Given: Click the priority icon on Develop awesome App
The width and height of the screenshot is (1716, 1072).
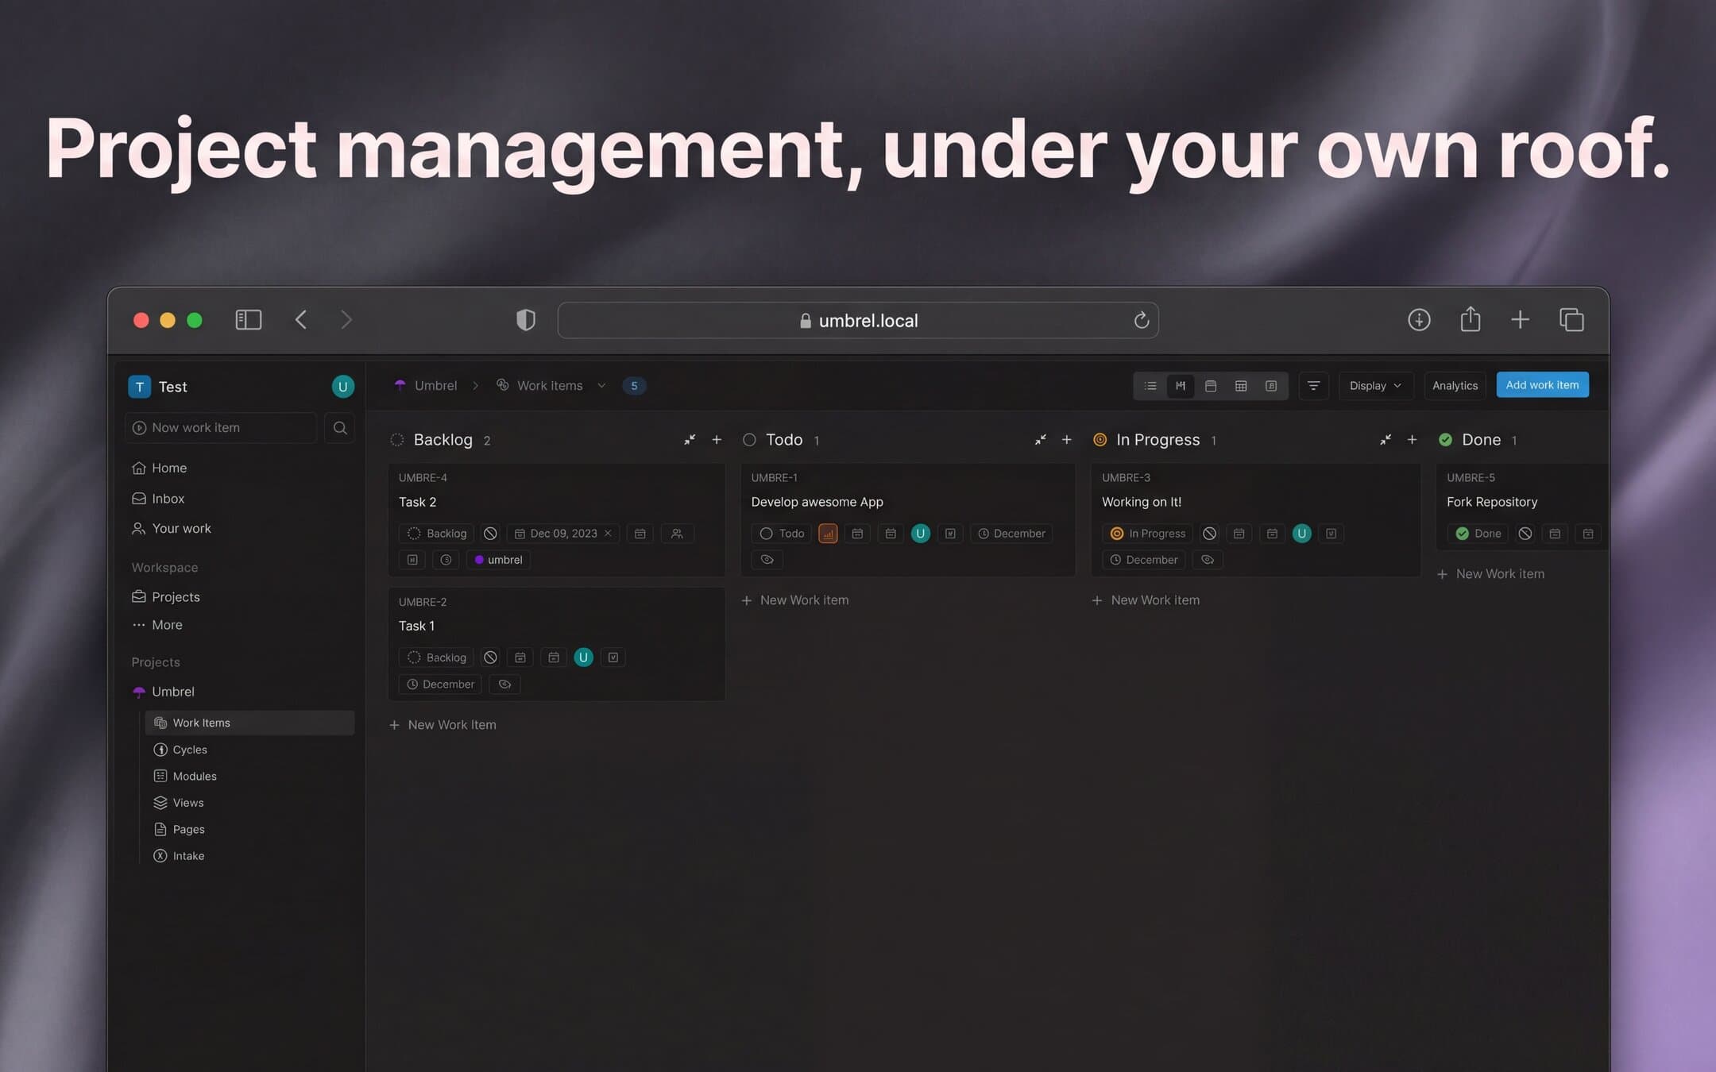Looking at the screenshot, I should coord(828,534).
